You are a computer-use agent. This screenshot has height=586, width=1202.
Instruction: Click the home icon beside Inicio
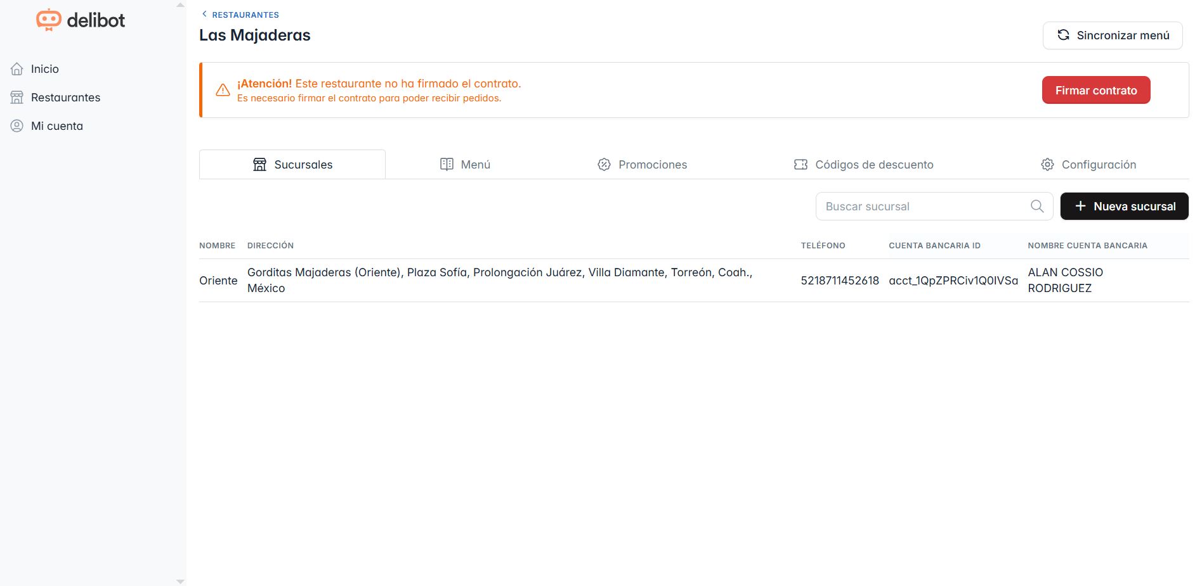coord(17,69)
